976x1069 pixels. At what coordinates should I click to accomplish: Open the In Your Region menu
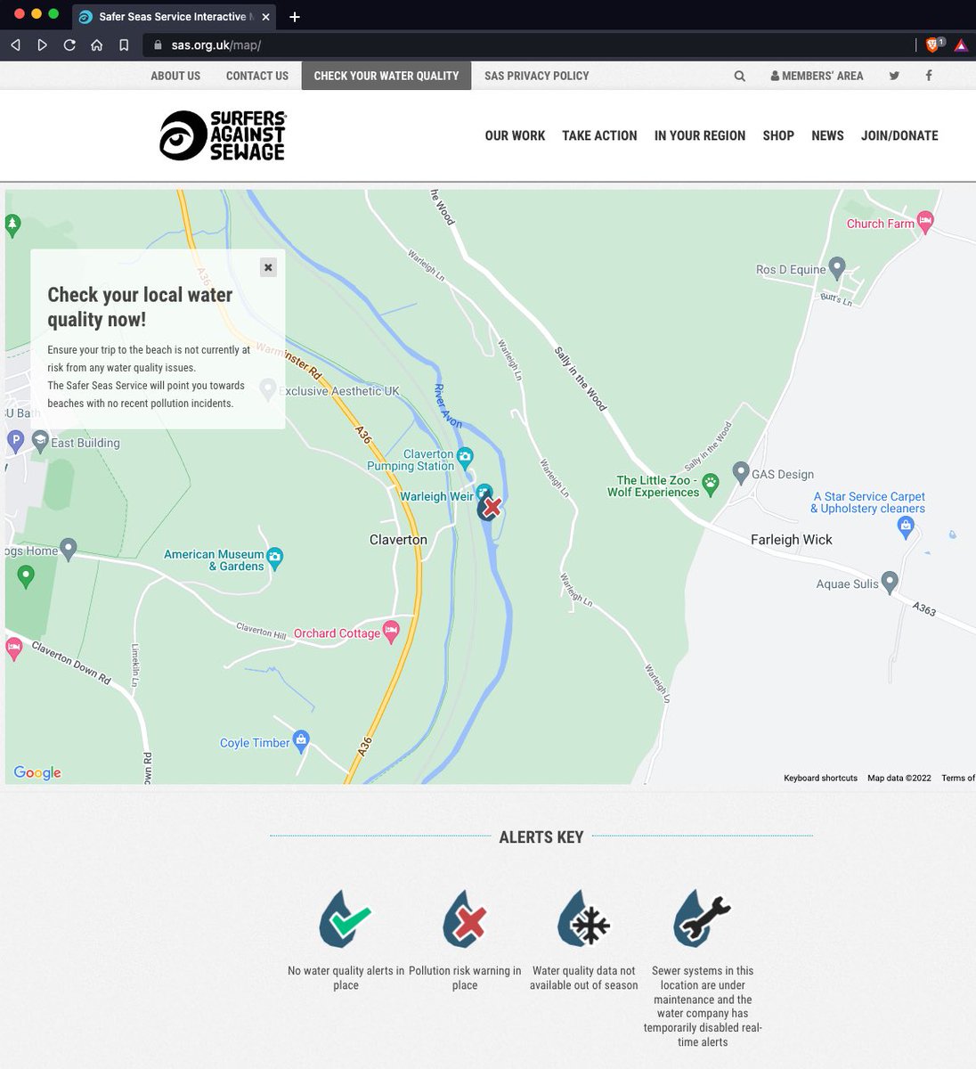tap(700, 135)
